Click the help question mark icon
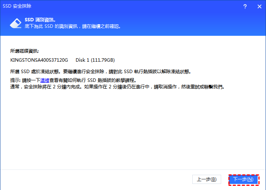The image size is (266, 190). tap(245, 6)
